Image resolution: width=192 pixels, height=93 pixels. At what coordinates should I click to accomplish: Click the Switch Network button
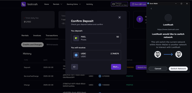(x=178, y=69)
